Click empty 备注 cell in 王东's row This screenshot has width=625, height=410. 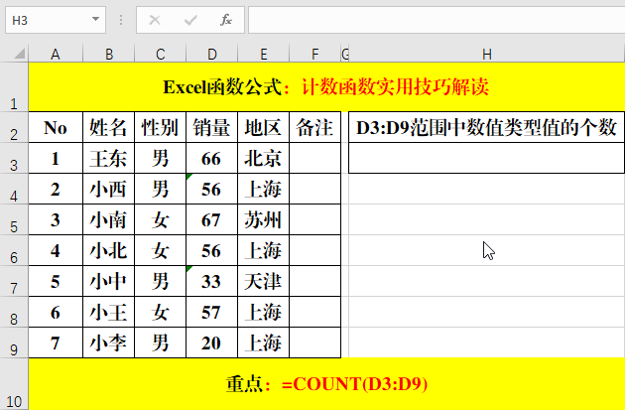tap(314, 158)
